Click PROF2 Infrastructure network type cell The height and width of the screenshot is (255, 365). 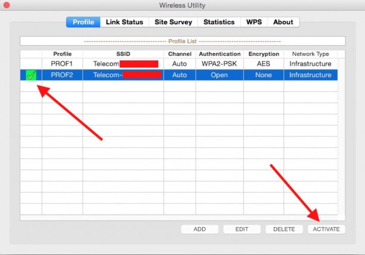pos(310,75)
